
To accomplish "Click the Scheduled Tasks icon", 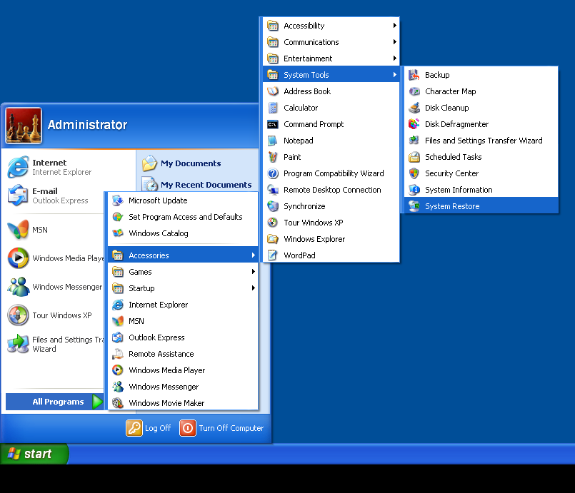I will (414, 157).
